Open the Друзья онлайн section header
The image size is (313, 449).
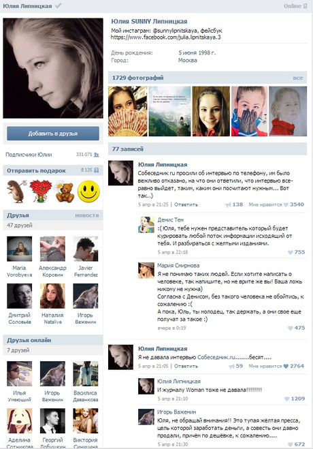pyautogui.click(x=29, y=340)
